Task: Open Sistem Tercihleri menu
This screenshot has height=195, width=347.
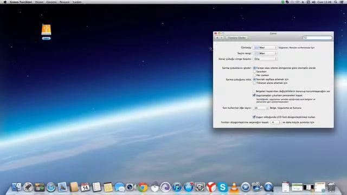Action: point(21,2)
